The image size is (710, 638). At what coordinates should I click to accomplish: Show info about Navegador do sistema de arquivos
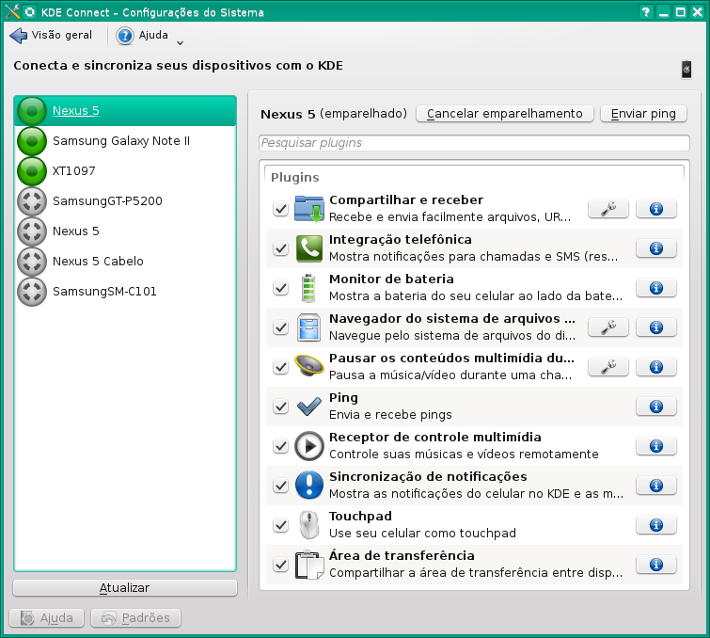656,327
